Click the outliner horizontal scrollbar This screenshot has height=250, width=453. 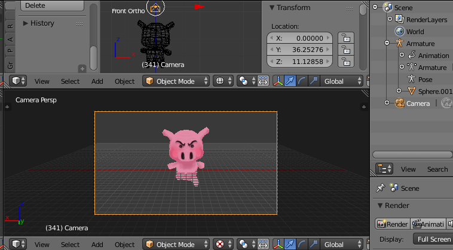click(412, 155)
